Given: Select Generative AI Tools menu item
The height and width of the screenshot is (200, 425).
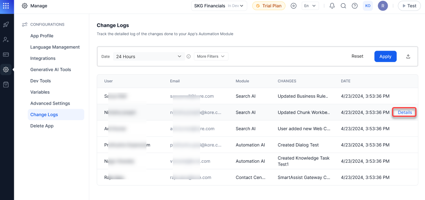Looking at the screenshot, I should click(50, 69).
